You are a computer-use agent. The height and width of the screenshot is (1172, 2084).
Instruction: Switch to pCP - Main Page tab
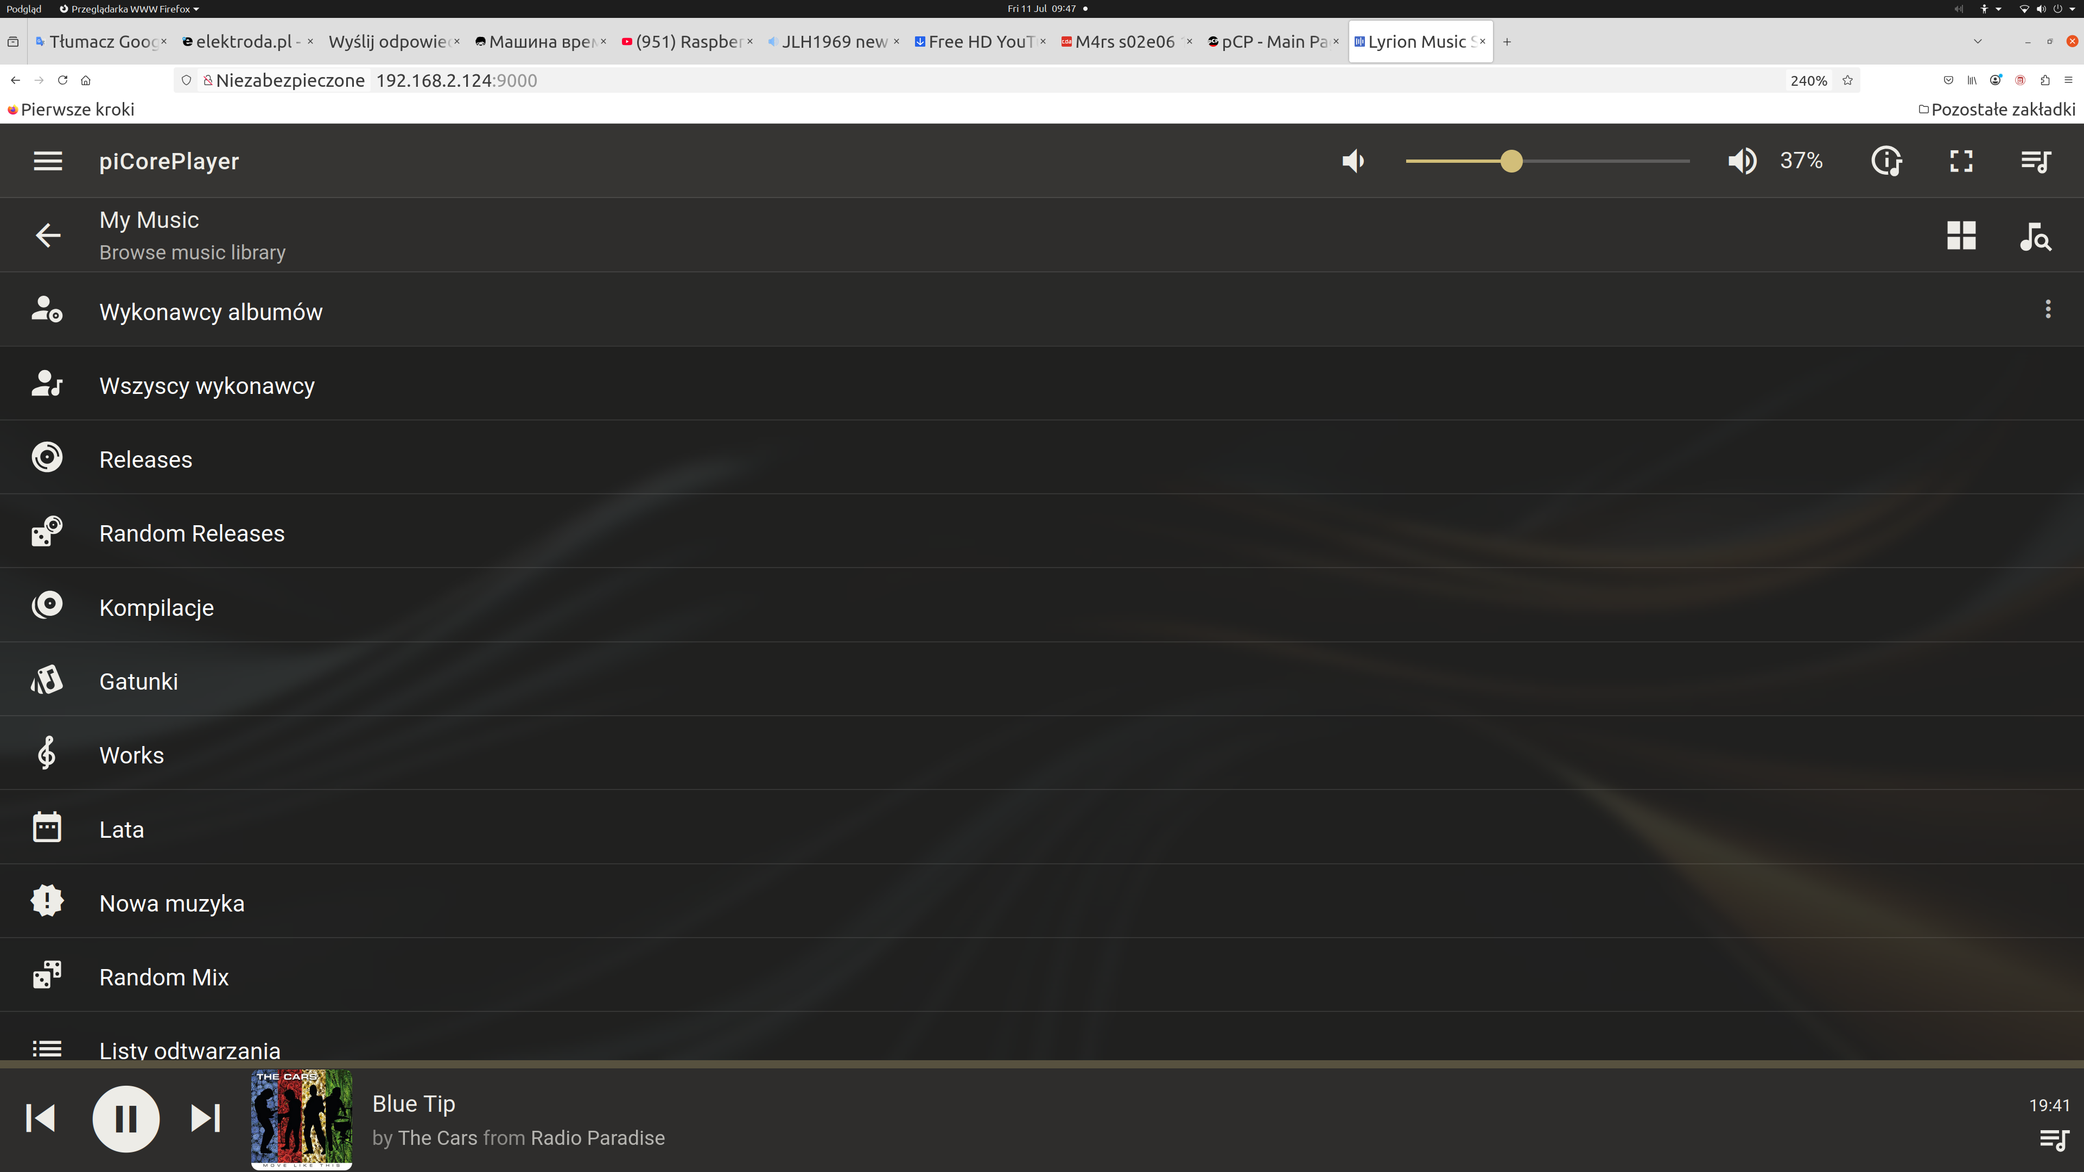1273,42
